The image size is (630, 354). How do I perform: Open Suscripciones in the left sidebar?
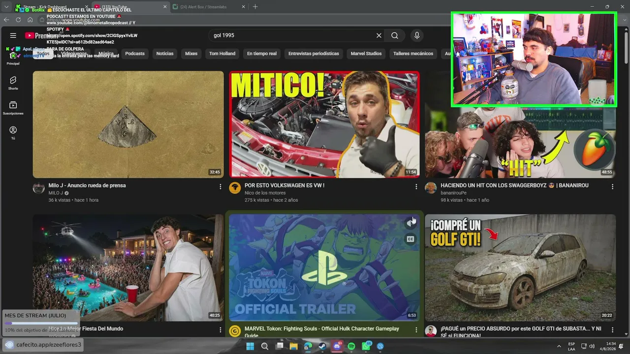coord(13,108)
